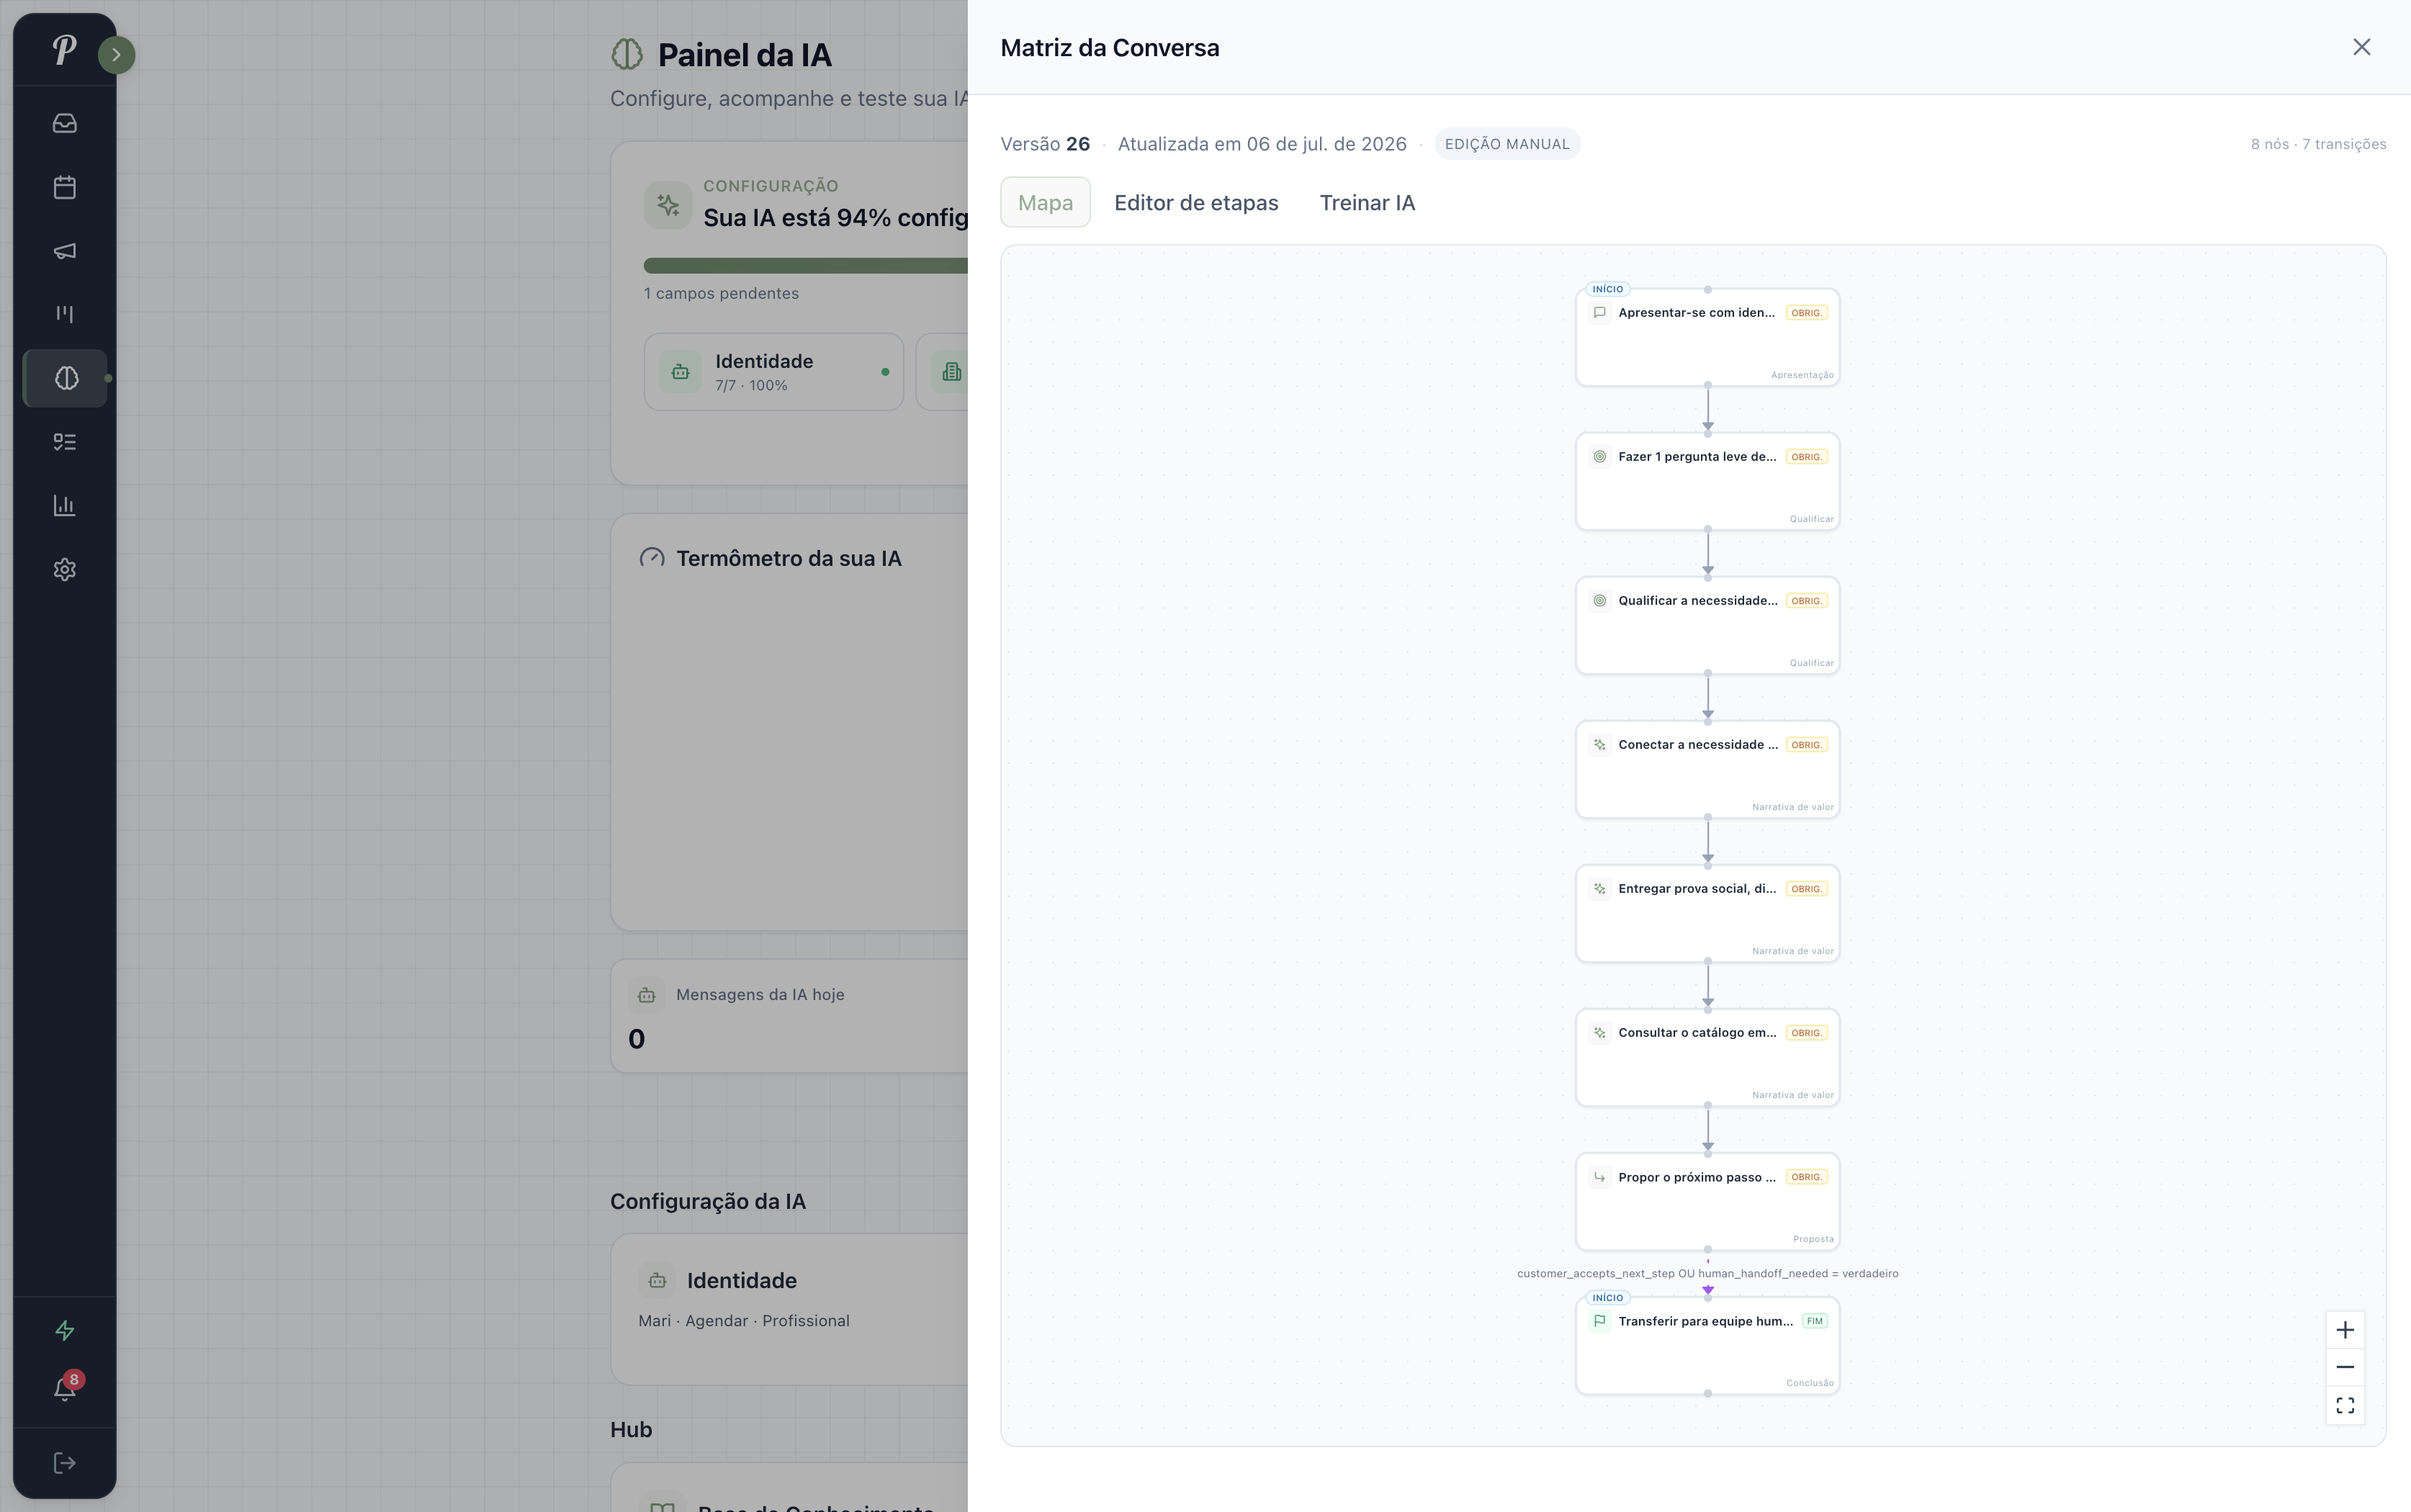Select the Brain AI panel icon in the sidebar
The width and height of the screenshot is (2411, 1512).
tap(65, 378)
